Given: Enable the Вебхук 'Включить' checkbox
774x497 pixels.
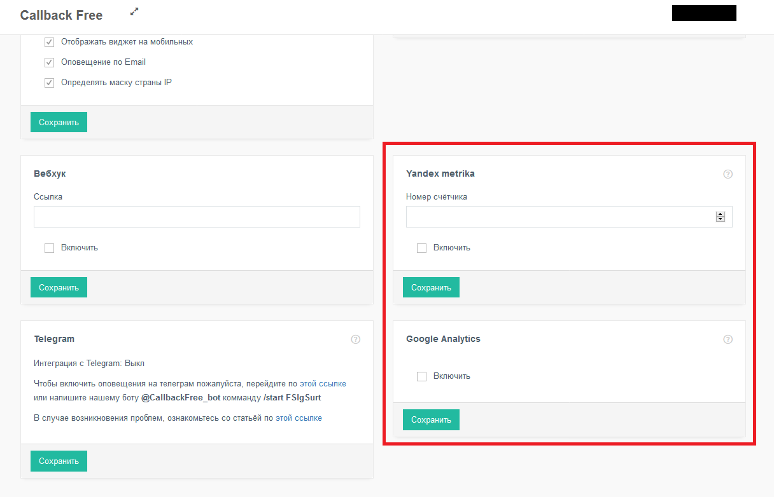Looking at the screenshot, I should (49, 248).
